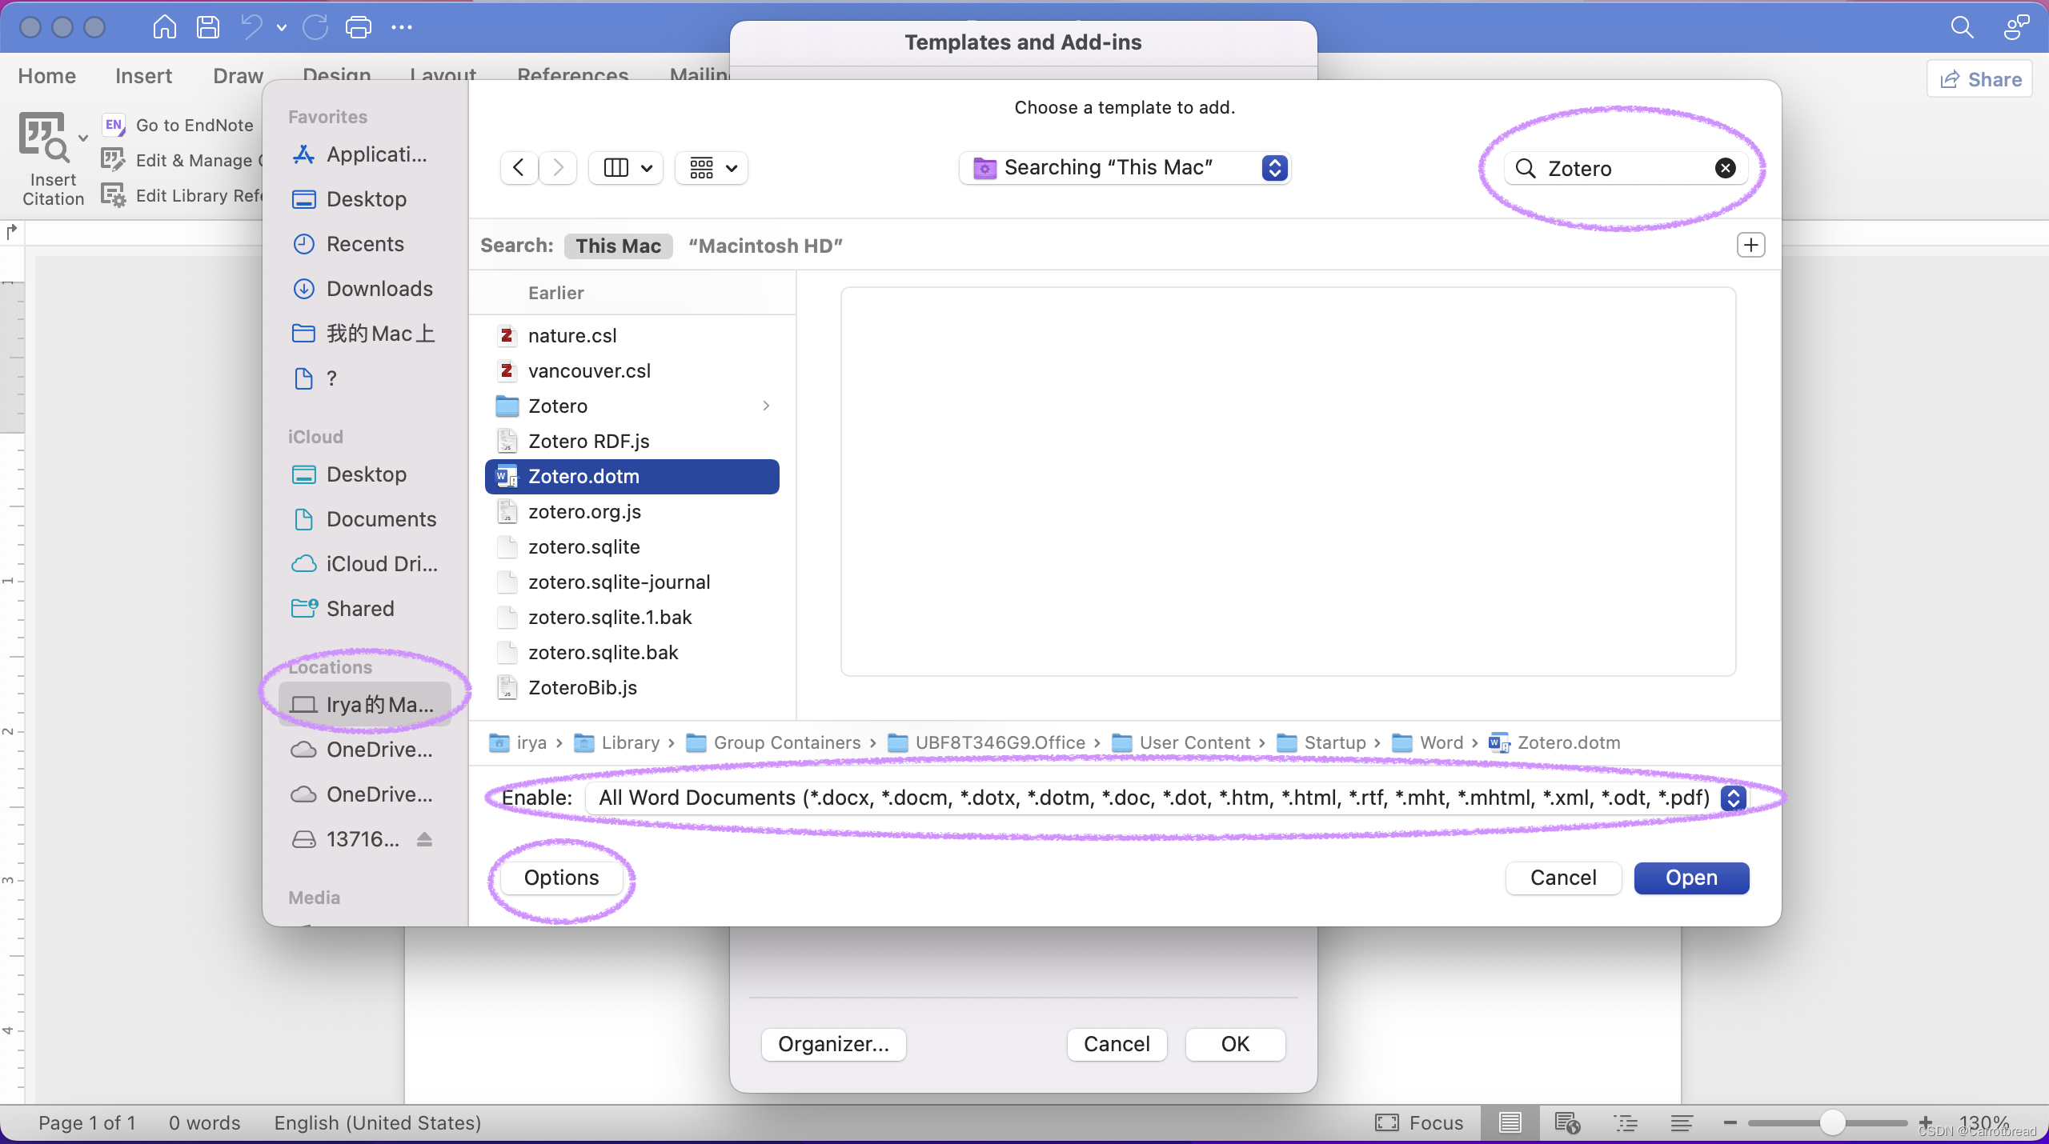Open Insert Citation dropdown arrow

point(83,138)
